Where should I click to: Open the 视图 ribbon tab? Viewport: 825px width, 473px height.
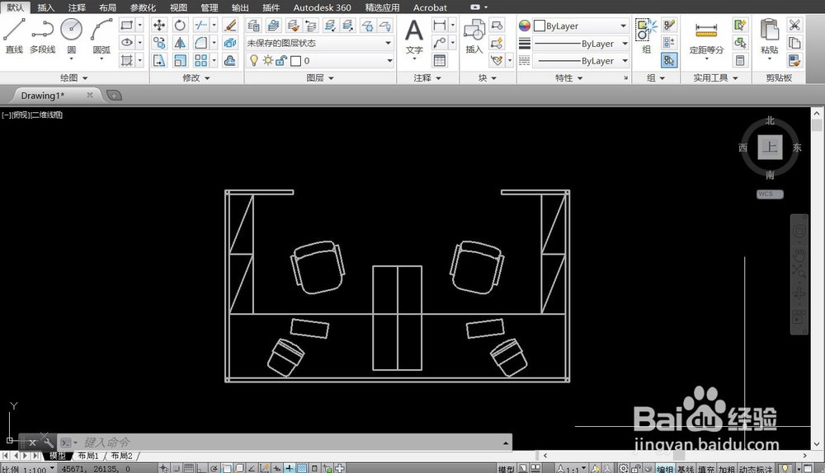[179, 7]
